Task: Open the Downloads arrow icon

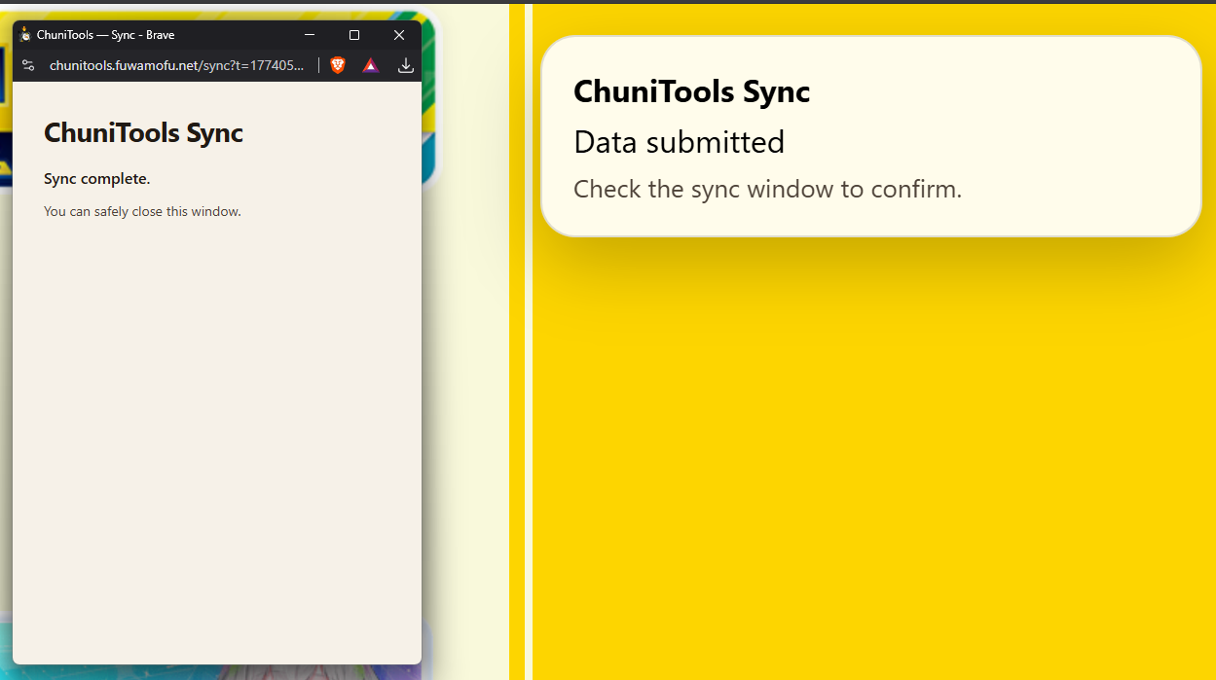Action: (x=406, y=65)
